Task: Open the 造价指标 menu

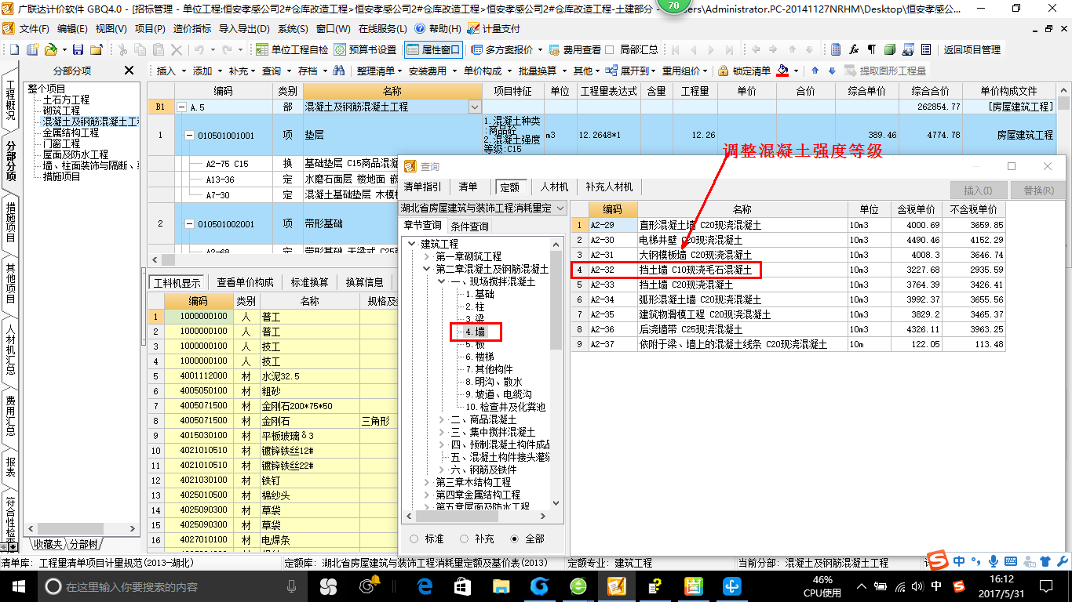Action: [192, 28]
